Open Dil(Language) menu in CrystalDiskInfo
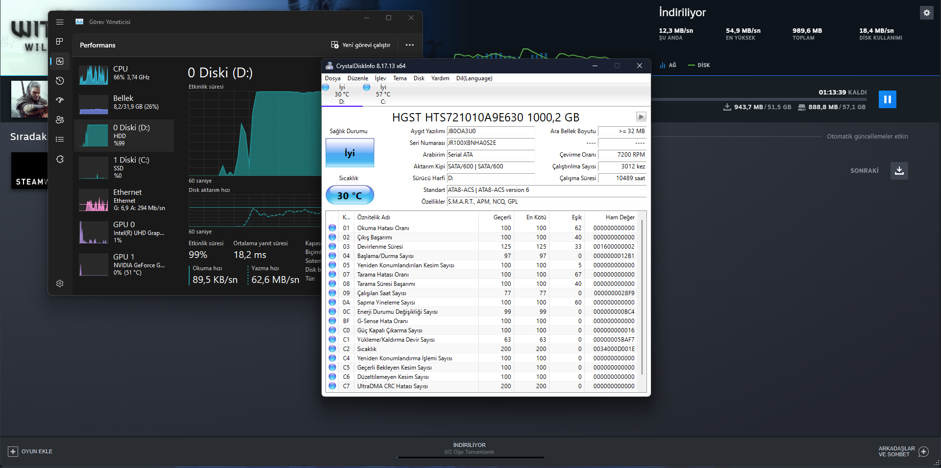This screenshot has height=468, width=941. point(474,78)
